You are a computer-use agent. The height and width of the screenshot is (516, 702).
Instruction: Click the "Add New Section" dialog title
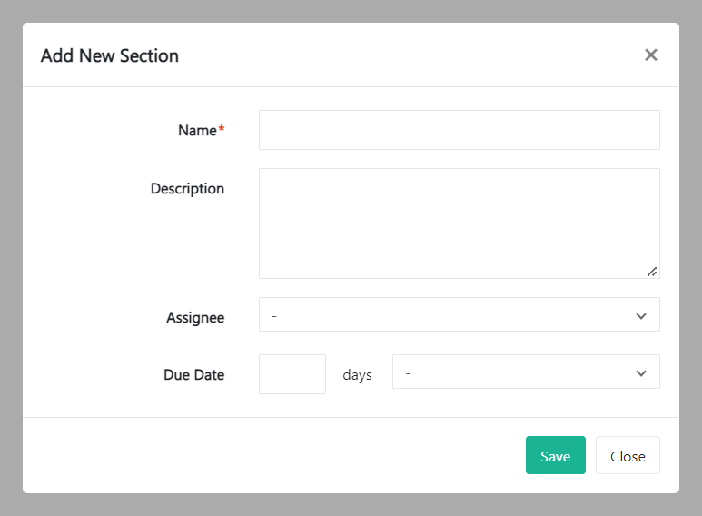click(110, 55)
